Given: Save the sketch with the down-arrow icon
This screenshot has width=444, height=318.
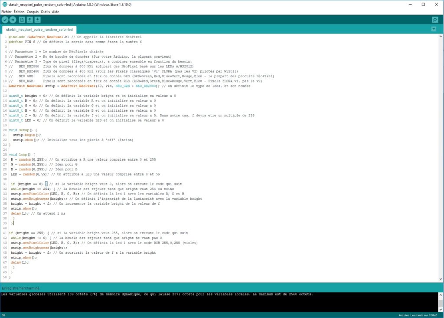Looking at the screenshot, I should (x=37, y=20).
